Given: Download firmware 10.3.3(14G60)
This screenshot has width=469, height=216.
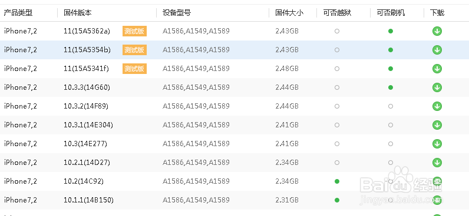Looking at the screenshot, I should pos(437,87).
